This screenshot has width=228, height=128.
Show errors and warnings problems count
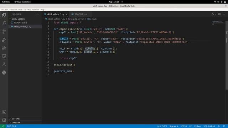pos(11,126)
